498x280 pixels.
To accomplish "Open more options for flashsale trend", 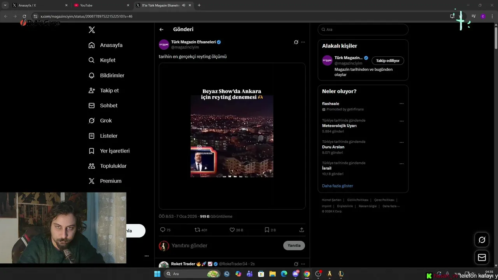I will click(x=402, y=104).
